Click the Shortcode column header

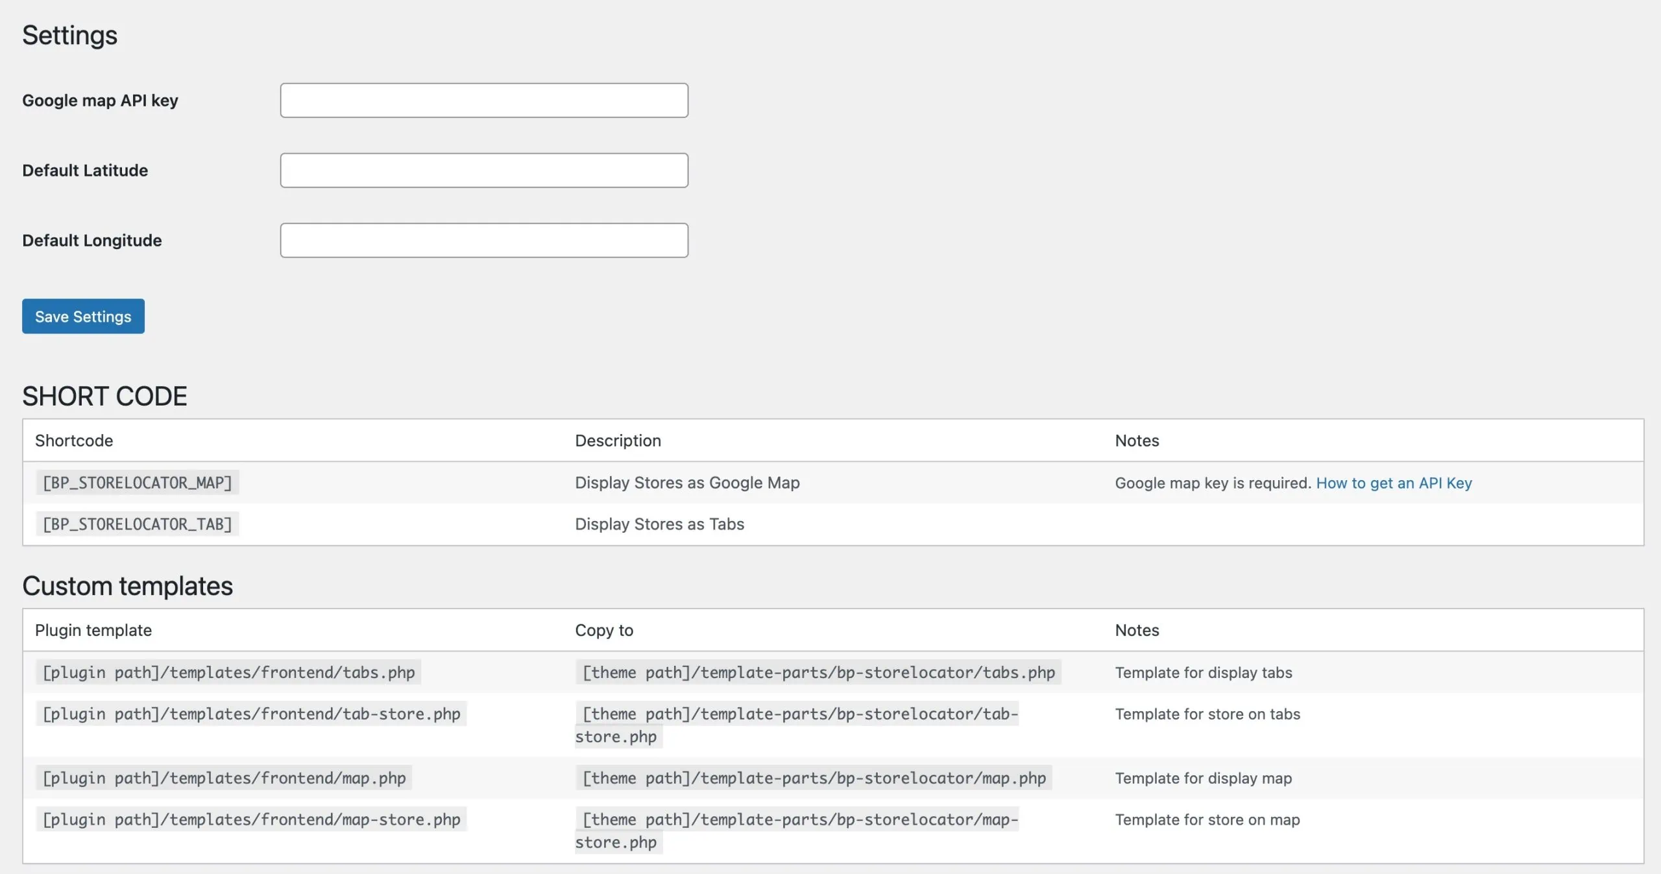pyautogui.click(x=74, y=441)
